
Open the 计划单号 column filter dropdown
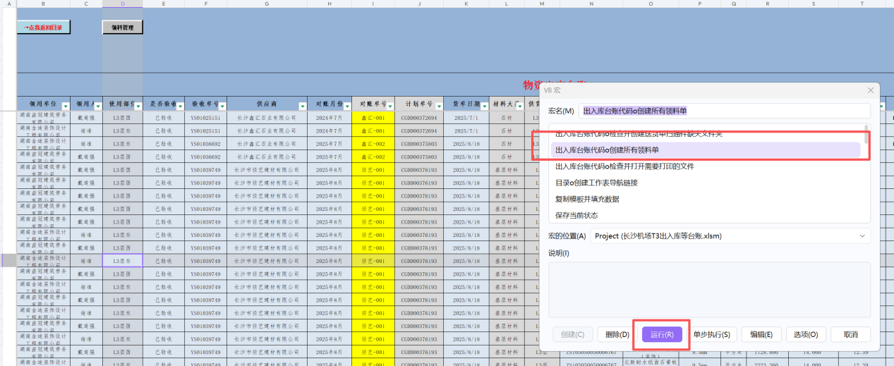pyautogui.click(x=437, y=106)
